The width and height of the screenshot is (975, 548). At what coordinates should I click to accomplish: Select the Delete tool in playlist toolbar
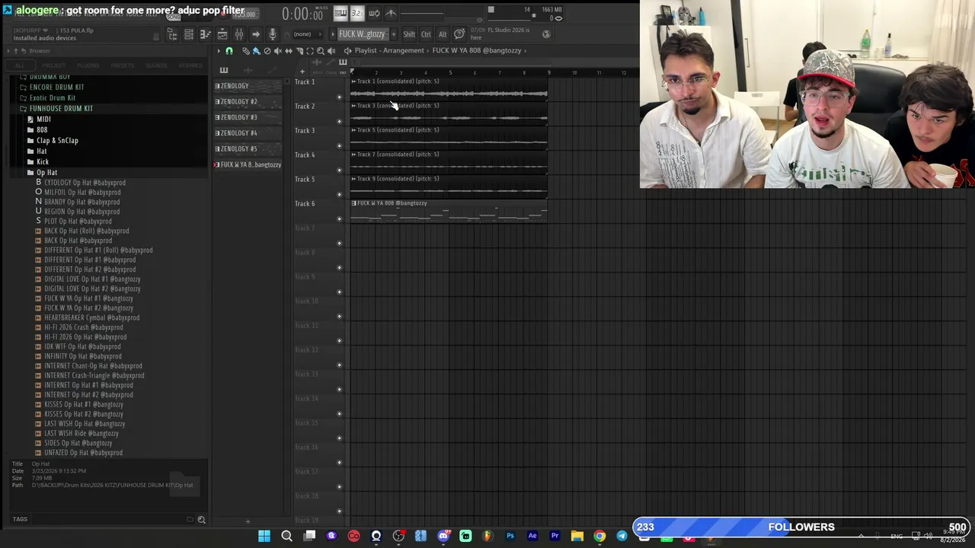click(267, 51)
